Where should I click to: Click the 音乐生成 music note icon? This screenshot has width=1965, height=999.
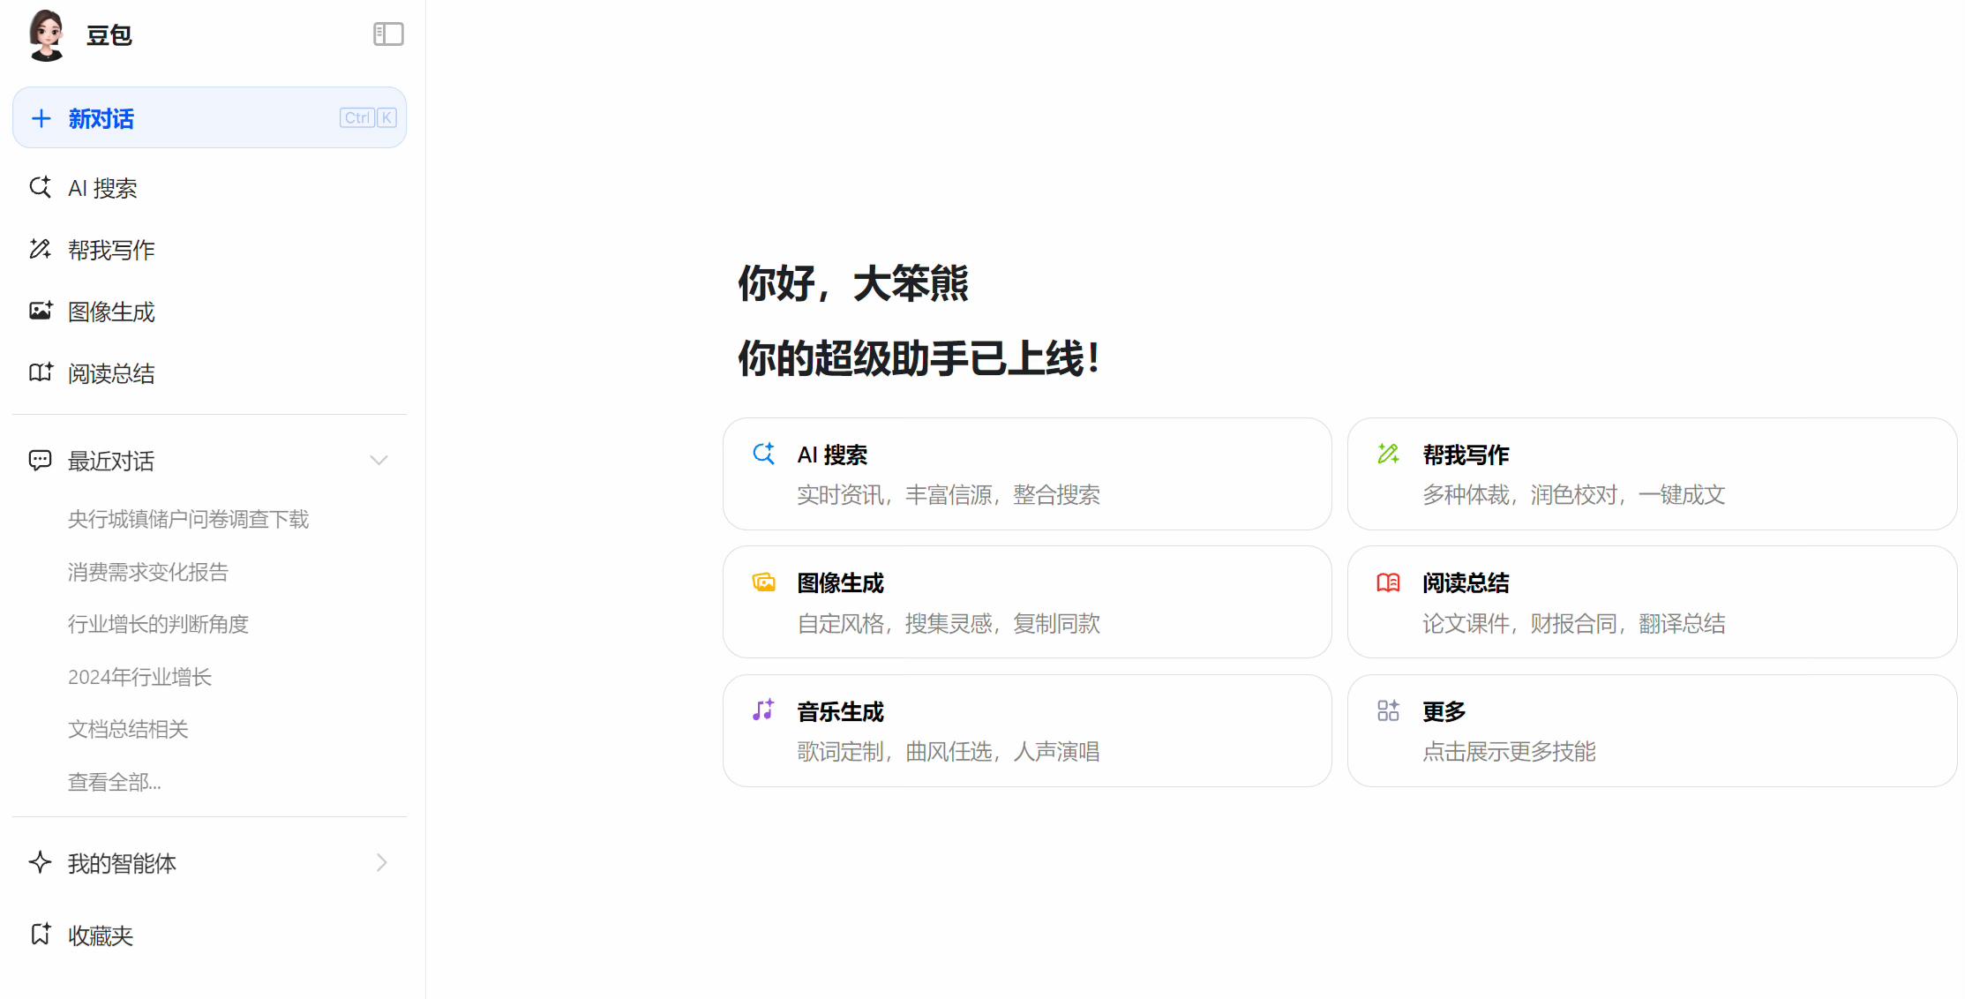click(763, 710)
